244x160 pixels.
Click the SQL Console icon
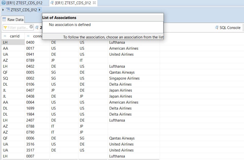(217, 28)
